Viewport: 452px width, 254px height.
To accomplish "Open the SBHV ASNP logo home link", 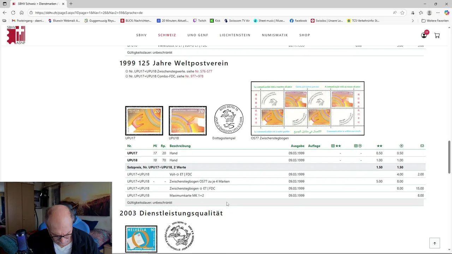I will 16,35.
